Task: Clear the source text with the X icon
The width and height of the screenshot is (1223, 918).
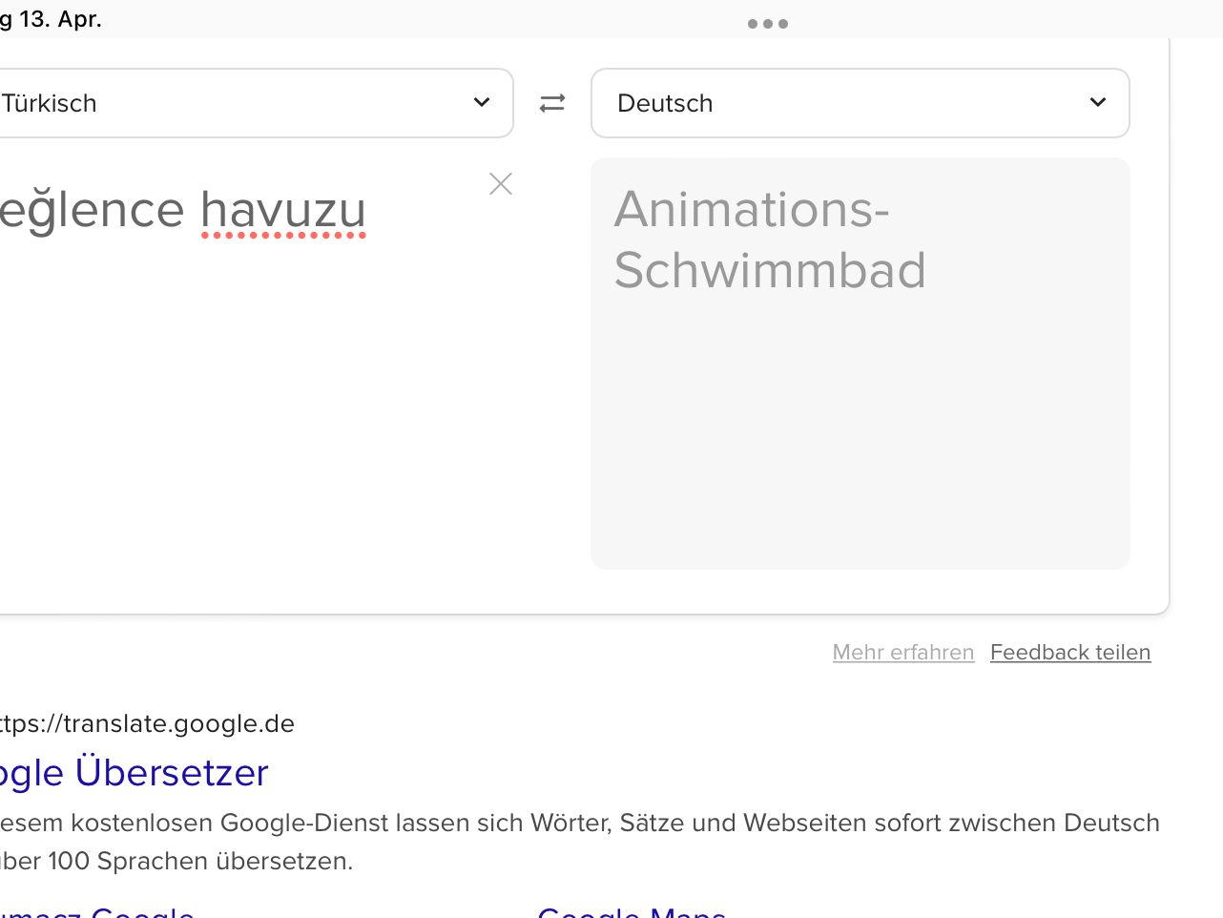Action: coord(501,184)
